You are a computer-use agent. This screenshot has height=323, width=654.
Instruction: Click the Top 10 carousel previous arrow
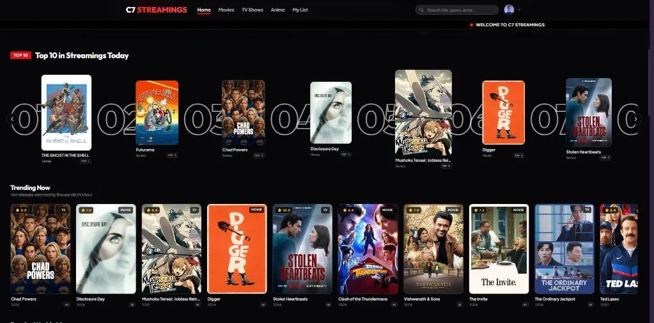point(13,119)
